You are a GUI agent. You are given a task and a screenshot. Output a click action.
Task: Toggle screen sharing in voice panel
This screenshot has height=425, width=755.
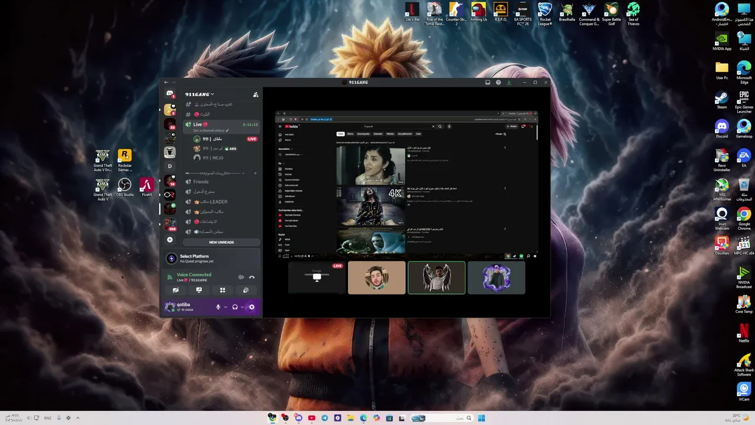tap(199, 290)
